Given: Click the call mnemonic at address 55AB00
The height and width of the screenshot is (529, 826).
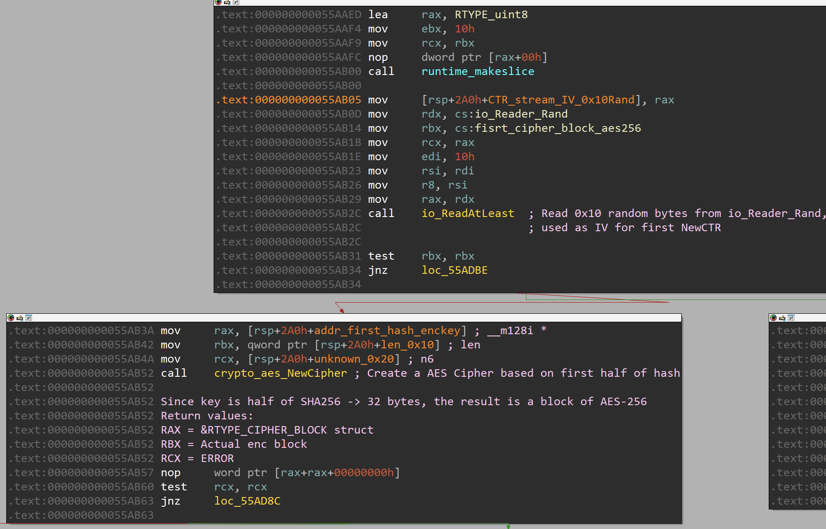Looking at the screenshot, I should point(381,71).
